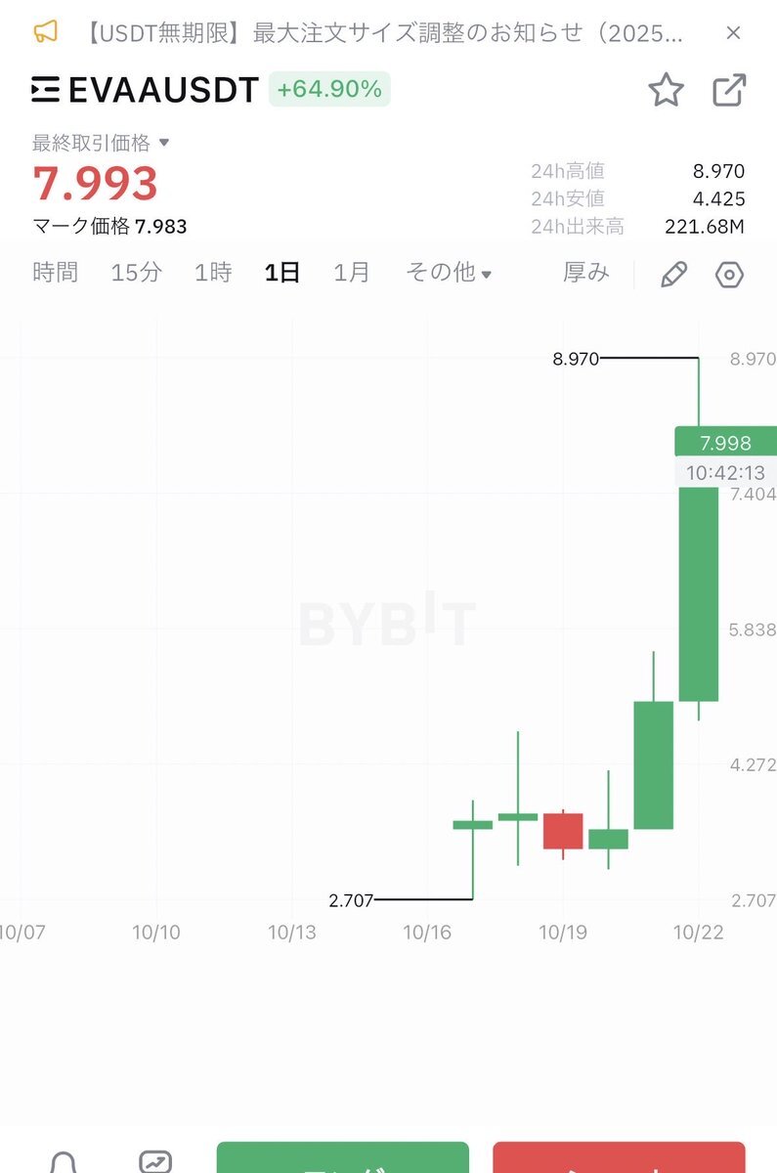
Task: Open the trend chart icon at bottom
Action: [x=155, y=1163]
